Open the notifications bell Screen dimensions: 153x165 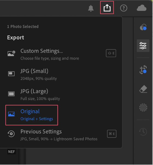click(91, 8)
